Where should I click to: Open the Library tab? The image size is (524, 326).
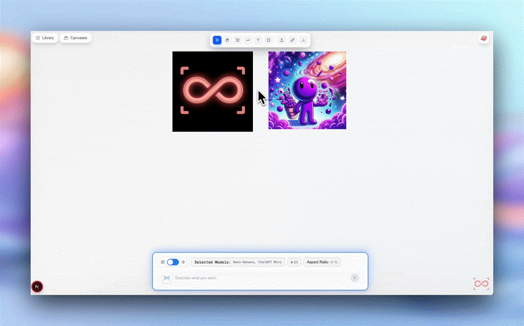point(45,37)
